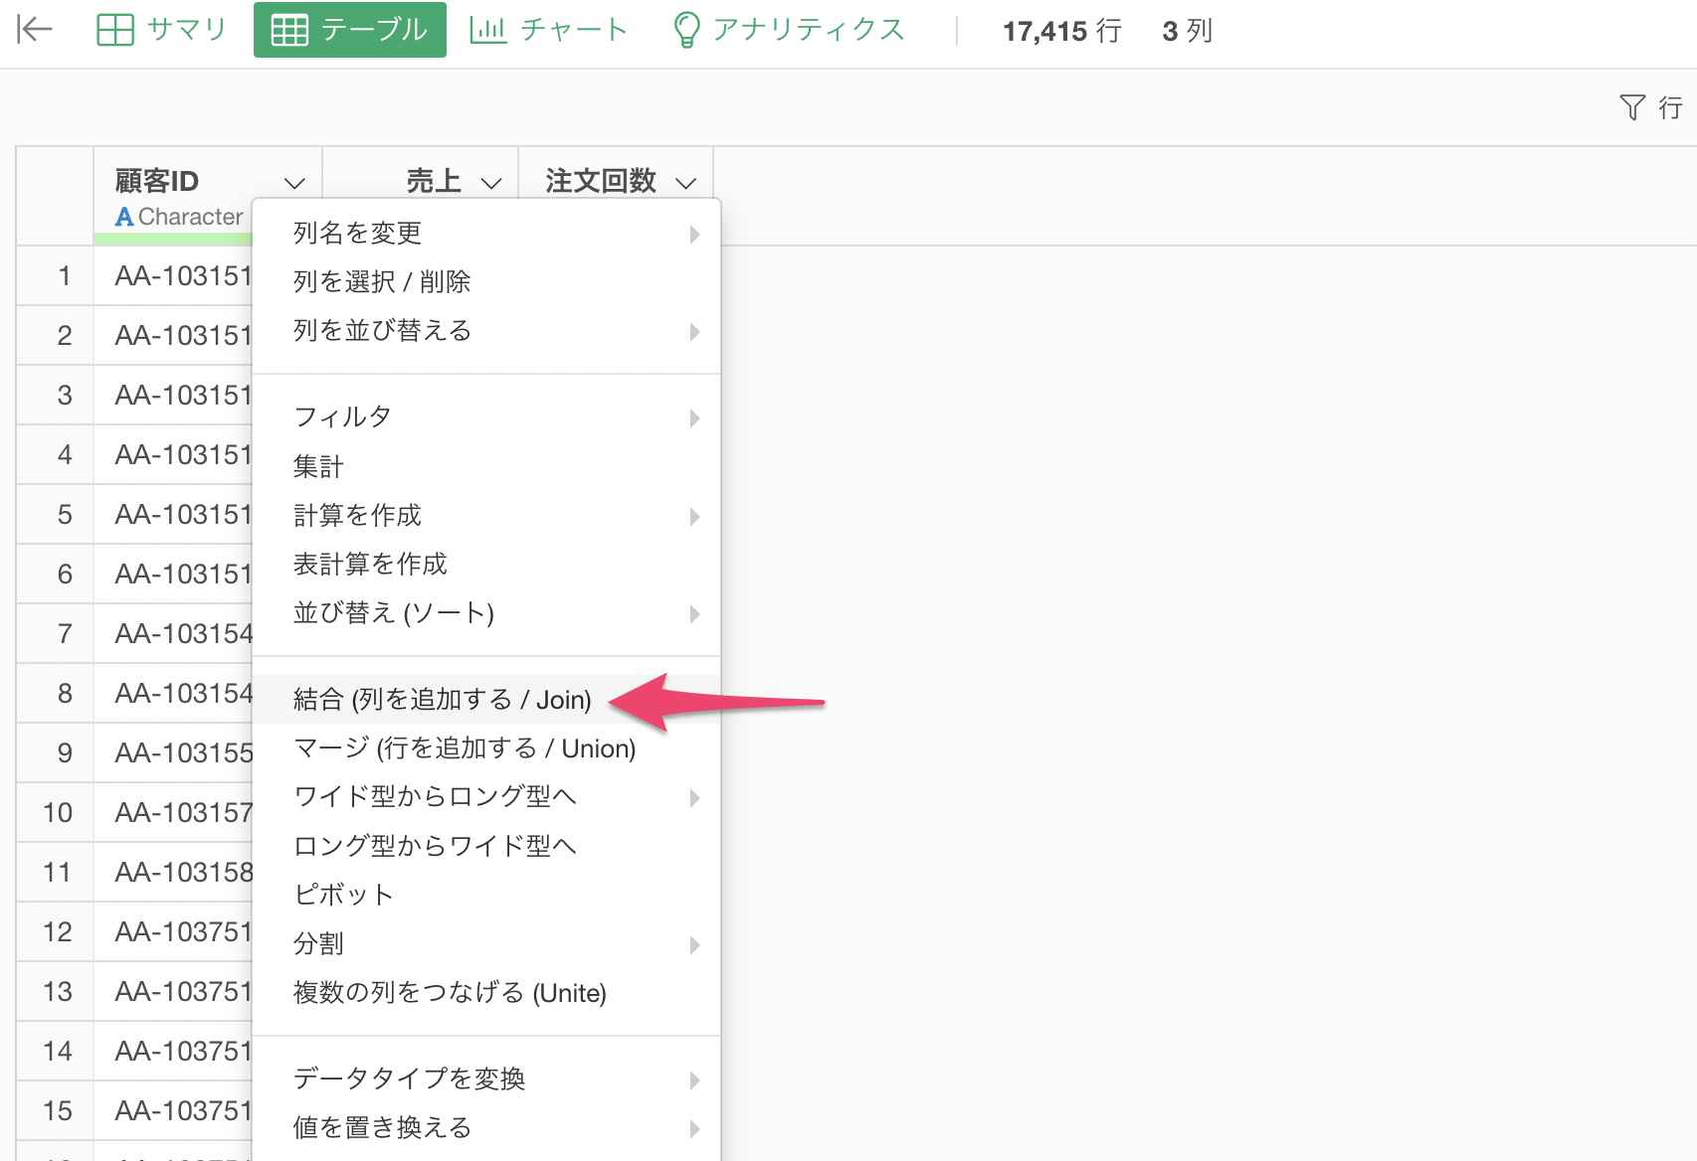Expand the 分割 submenu arrow
1697x1161 pixels.
[x=695, y=944]
